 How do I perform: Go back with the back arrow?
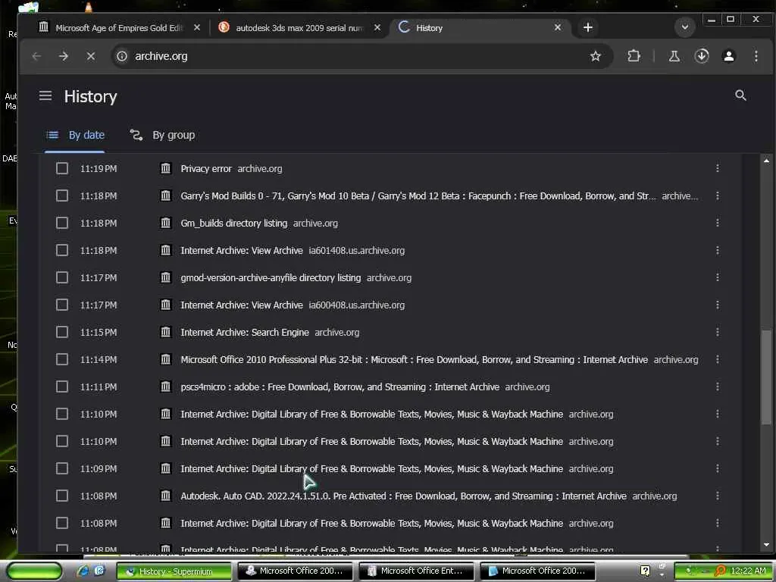click(36, 56)
